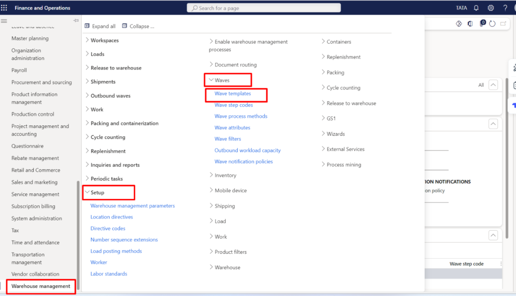The height and width of the screenshot is (296, 516).
Task: Open Wave step codes link
Action: tap(234, 105)
